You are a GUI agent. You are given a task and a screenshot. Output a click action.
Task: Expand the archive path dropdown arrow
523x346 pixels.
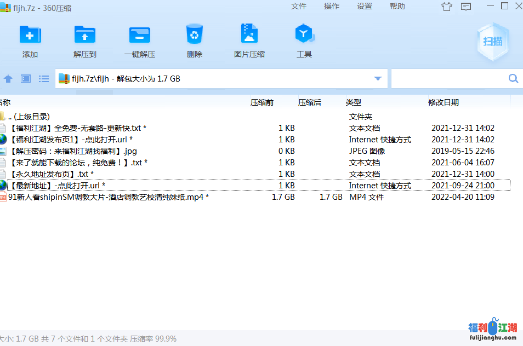coord(378,79)
